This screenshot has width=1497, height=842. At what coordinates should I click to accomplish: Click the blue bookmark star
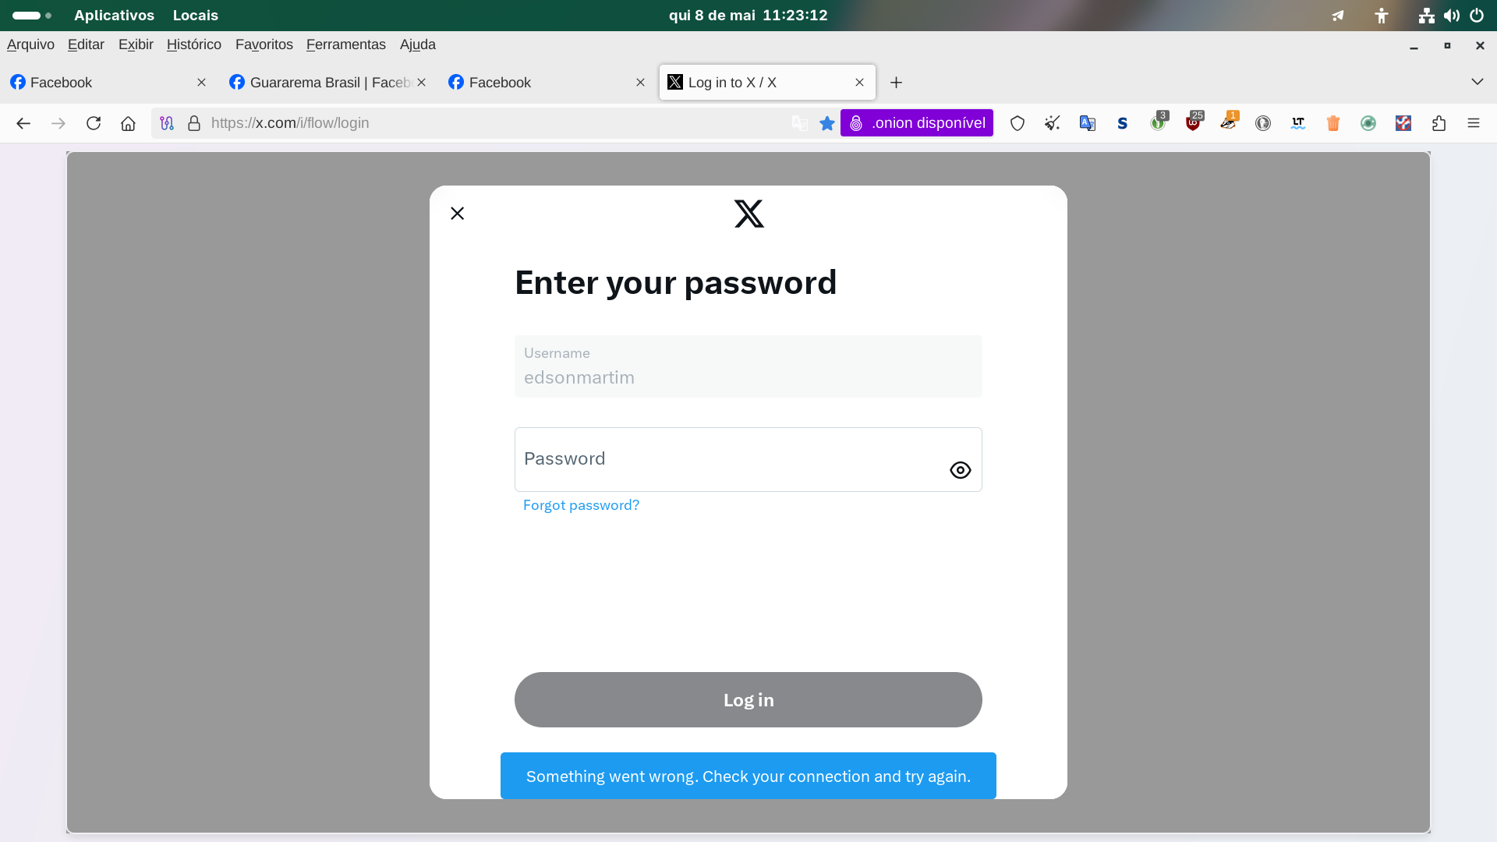click(x=827, y=123)
